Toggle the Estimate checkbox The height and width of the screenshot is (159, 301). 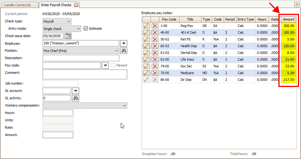(86, 28)
